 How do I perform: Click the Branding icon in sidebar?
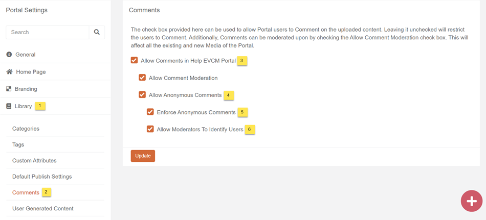pyautogui.click(x=9, y=89)
